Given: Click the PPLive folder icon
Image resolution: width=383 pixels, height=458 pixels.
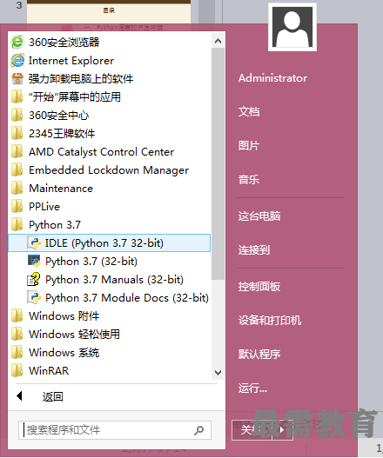Looking at the screenshot, I should tap(17, 206).
